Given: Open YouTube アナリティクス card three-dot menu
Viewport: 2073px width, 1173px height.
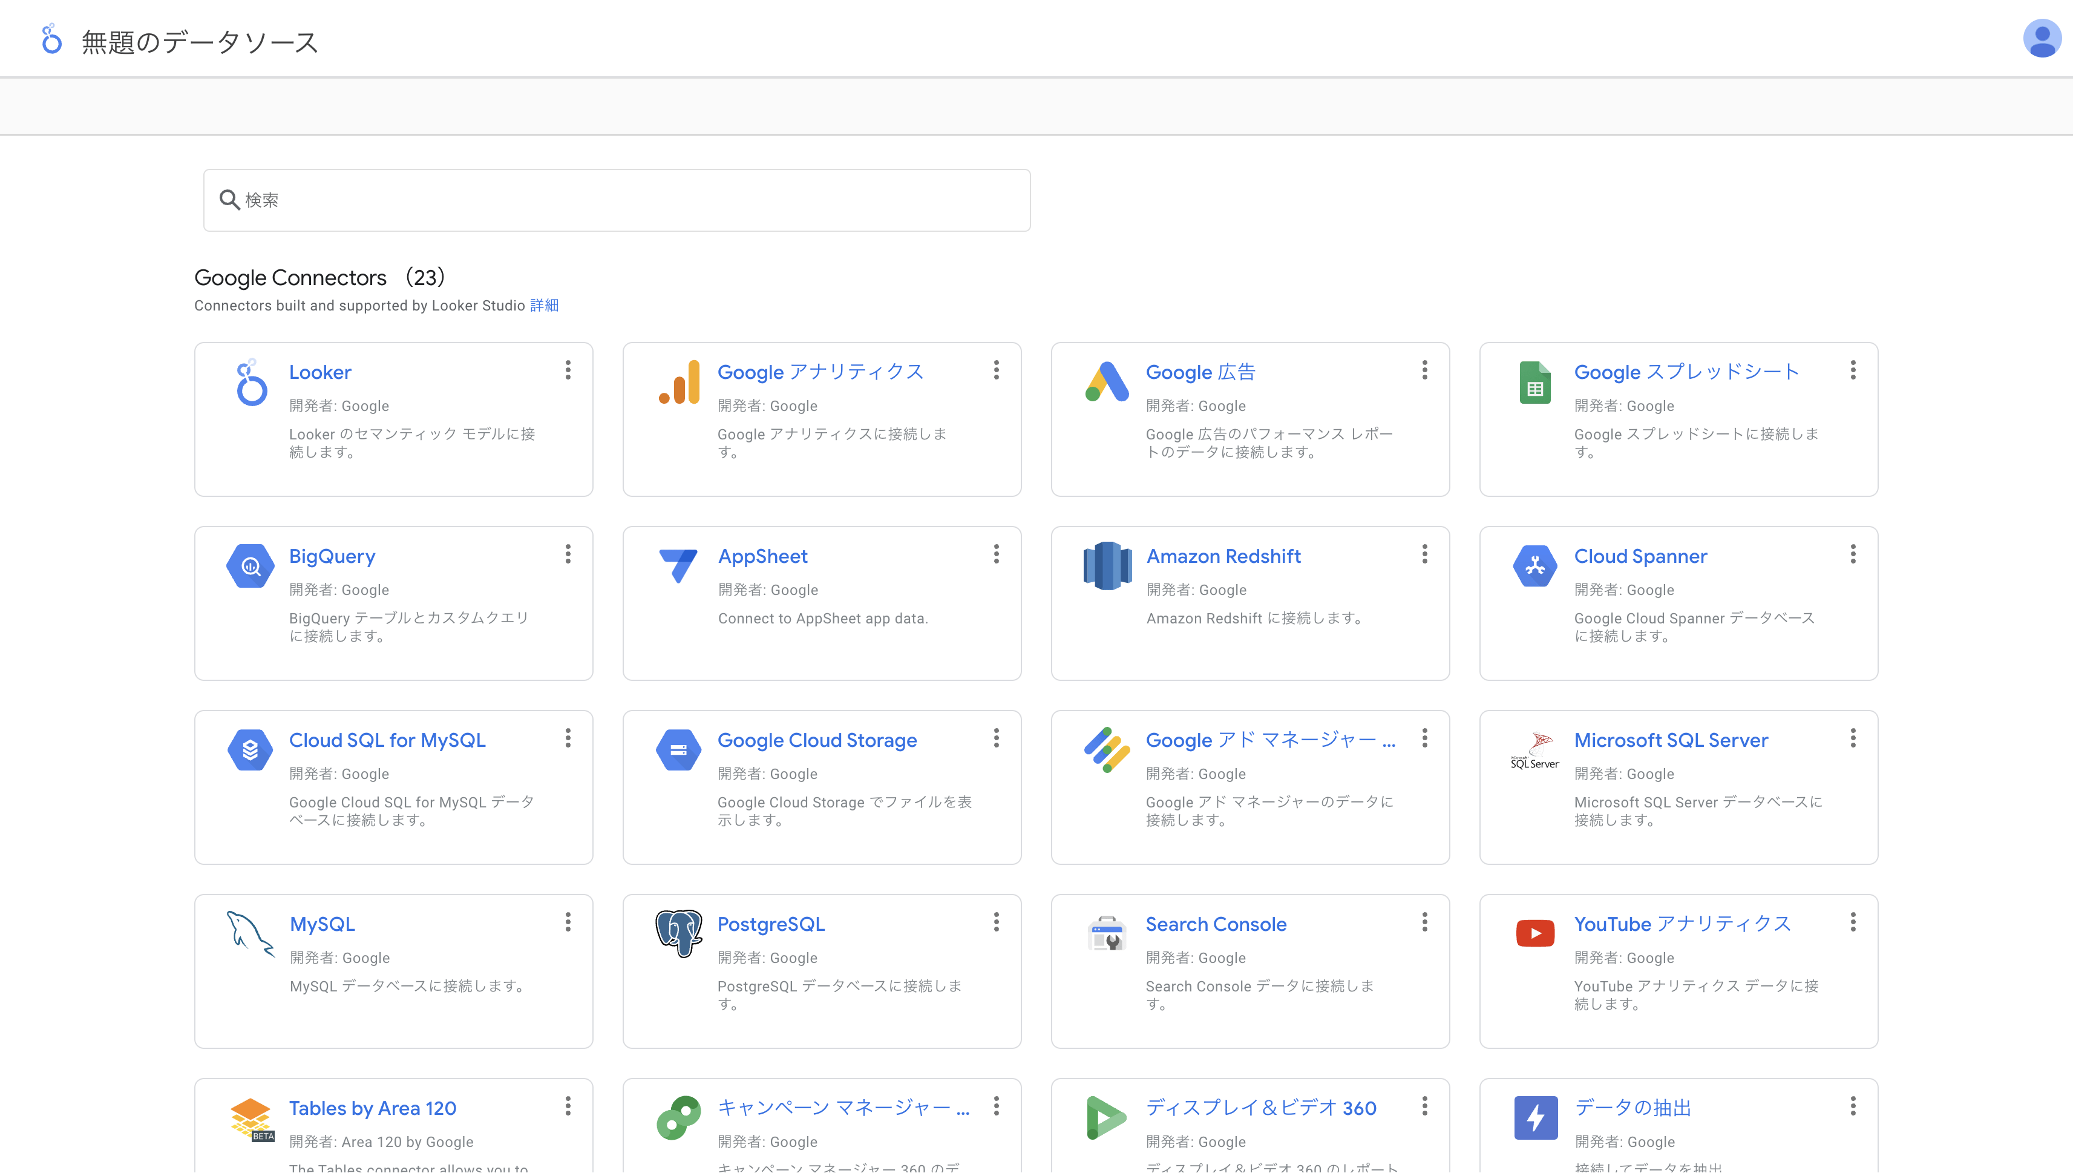Looking at the screenshot, I should 1853,922.
